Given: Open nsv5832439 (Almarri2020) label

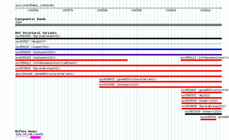Looking at the screenshot, I should (x=203, y=111).
